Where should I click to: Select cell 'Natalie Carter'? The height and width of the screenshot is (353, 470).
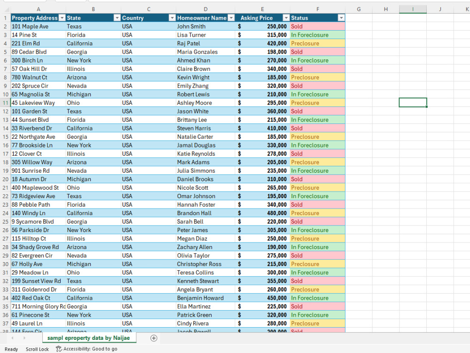[205, 136]
